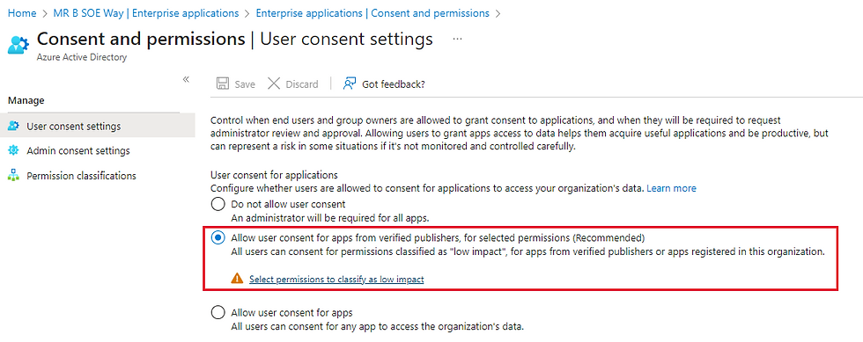
Task: Open the ellipsis more options menu
Action: (457, 40)
